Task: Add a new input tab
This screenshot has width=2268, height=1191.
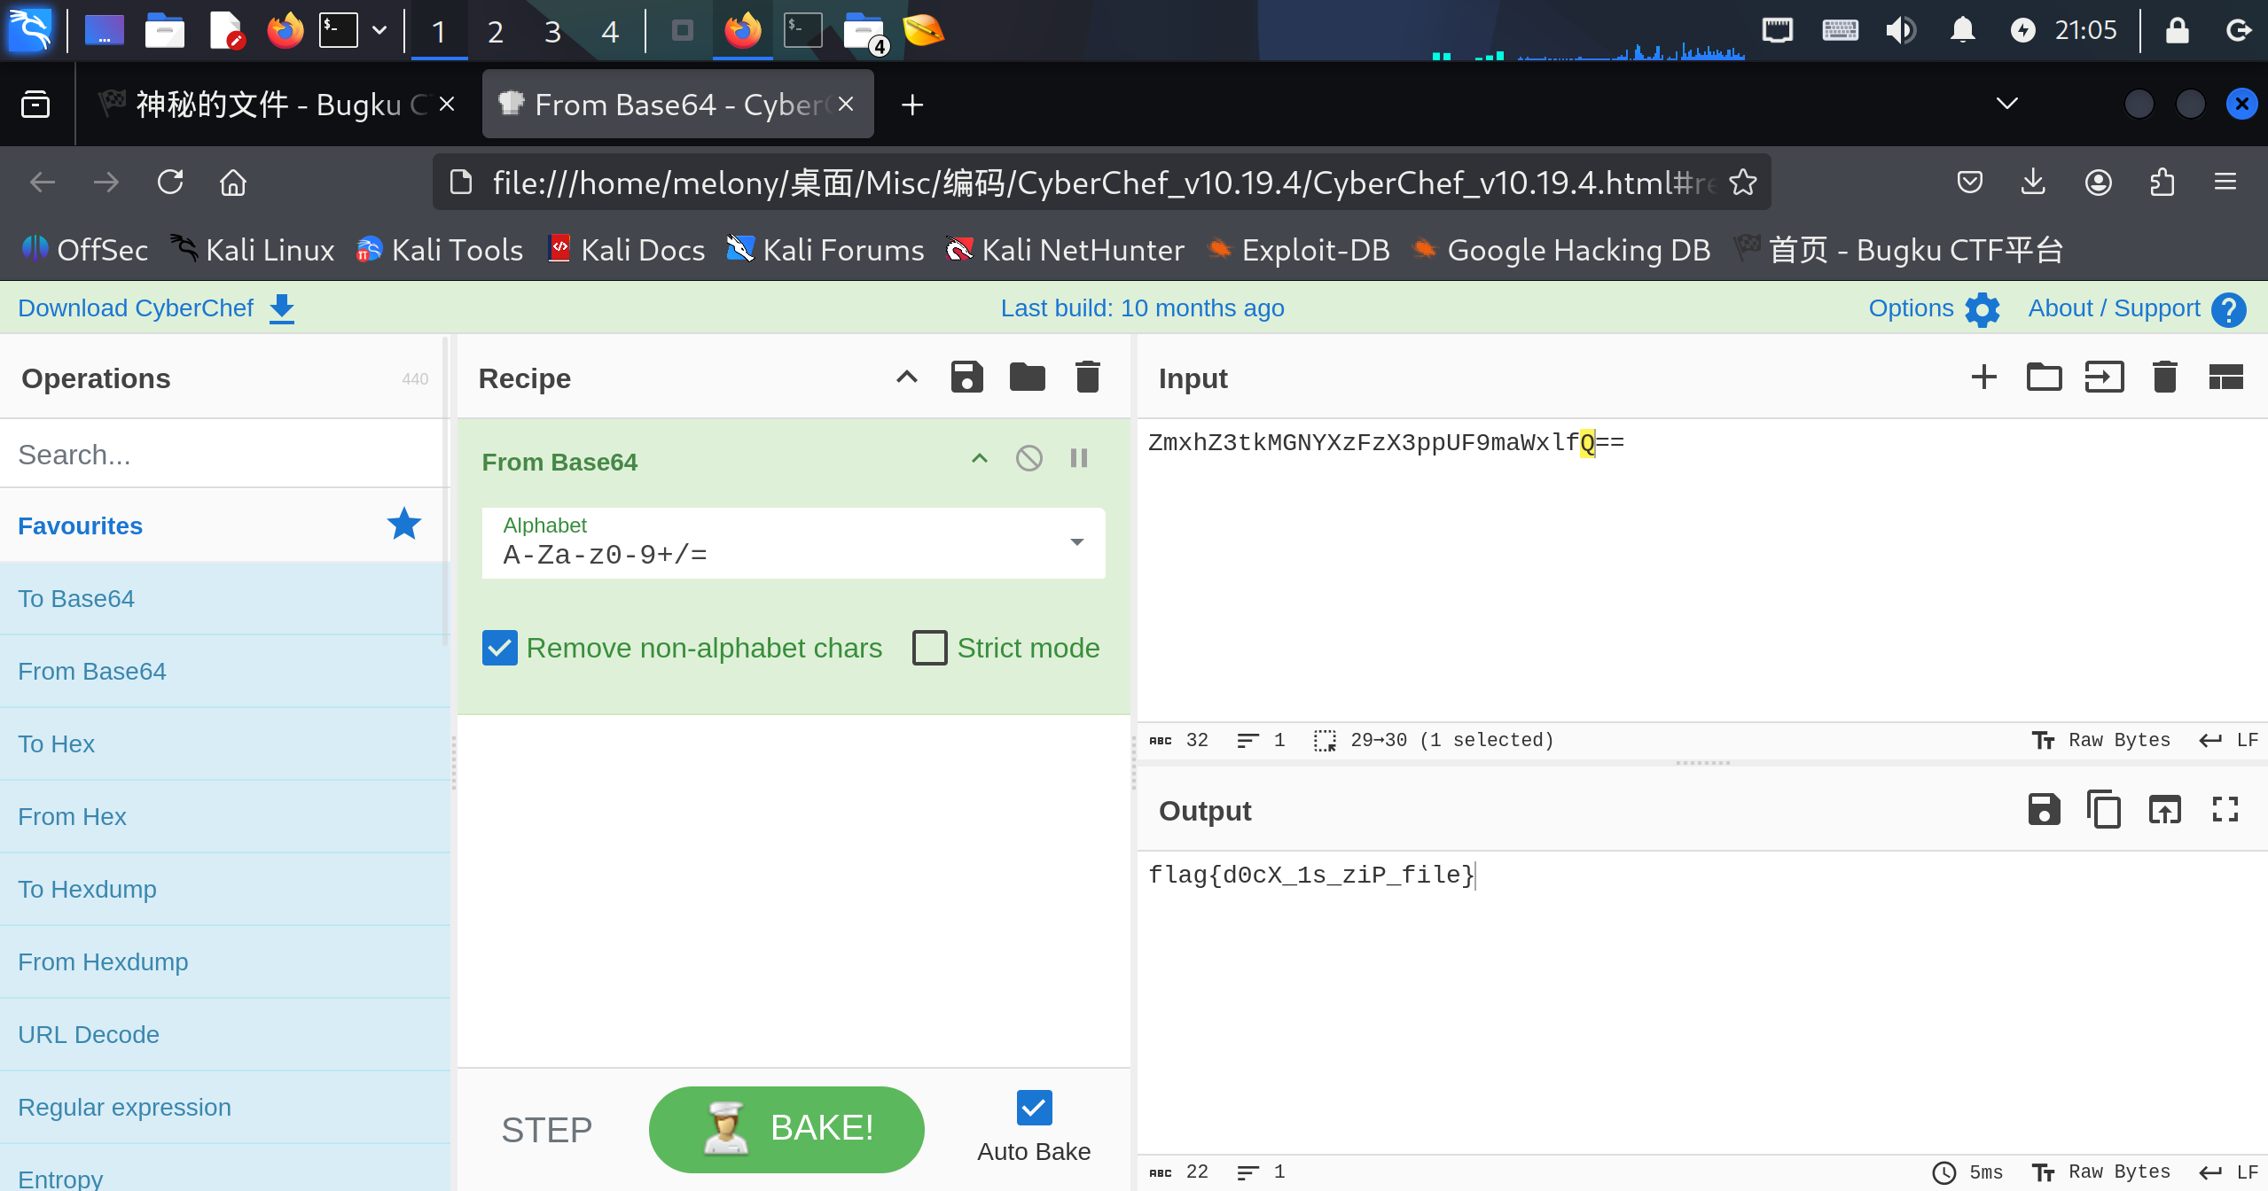Action: tap(1983, 378)
